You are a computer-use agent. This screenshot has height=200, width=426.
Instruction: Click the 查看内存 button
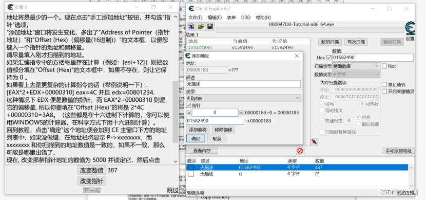[x=202, y=151]
